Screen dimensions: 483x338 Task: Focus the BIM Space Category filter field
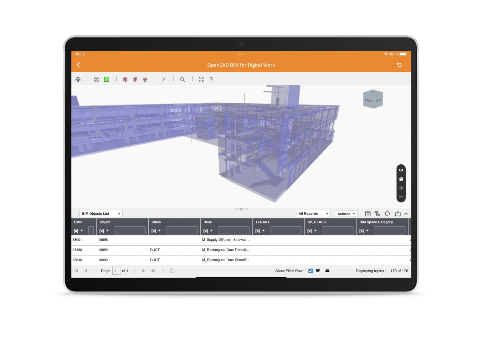389,231
